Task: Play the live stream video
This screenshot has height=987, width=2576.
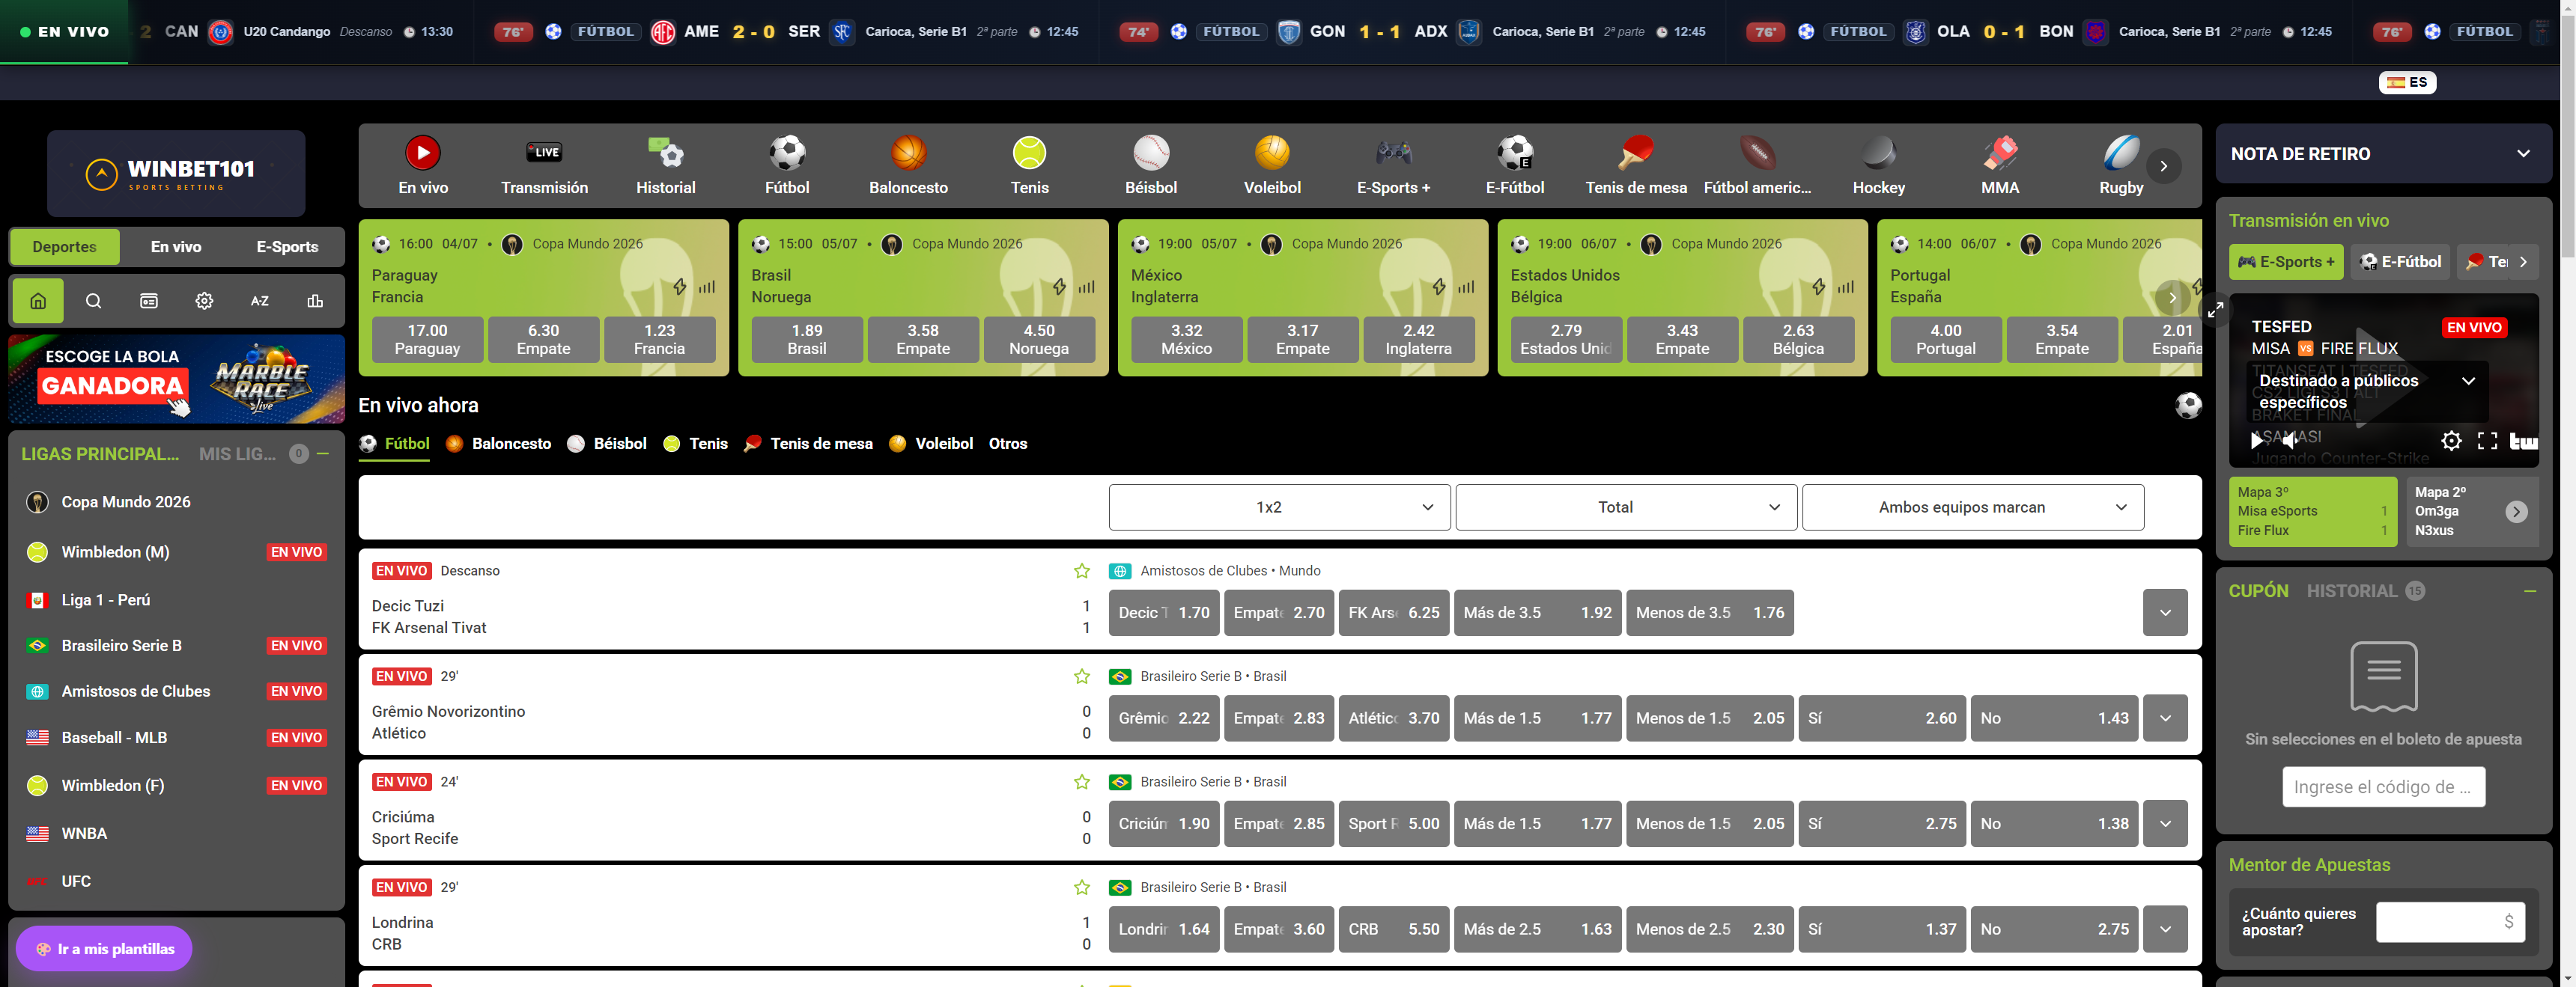Action: 2257,439
